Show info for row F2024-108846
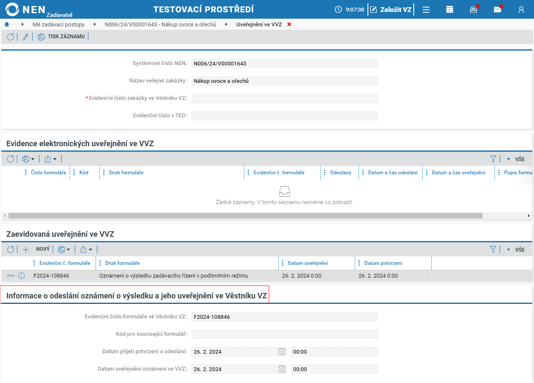 [x=22, y=276]
